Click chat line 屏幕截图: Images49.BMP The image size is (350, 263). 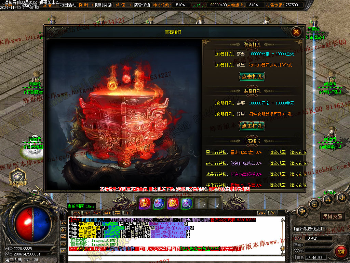(93, 245)
